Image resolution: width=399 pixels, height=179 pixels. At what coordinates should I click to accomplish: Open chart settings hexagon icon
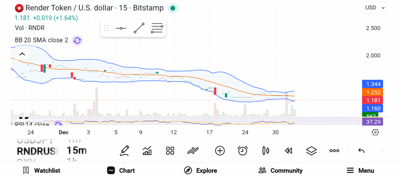tap(375, 132)
